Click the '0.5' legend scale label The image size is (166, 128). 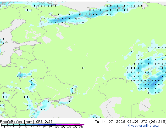click(x=9, y=127)
